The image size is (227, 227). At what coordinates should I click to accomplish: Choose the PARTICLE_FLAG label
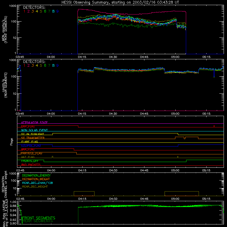[x=32, y=153]
